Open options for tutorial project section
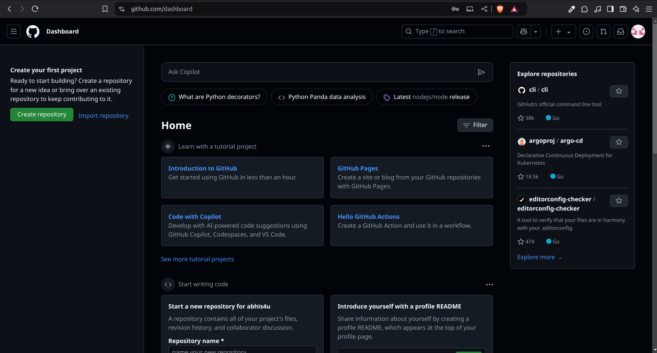 pyautogui.click(x=486, y=146)
